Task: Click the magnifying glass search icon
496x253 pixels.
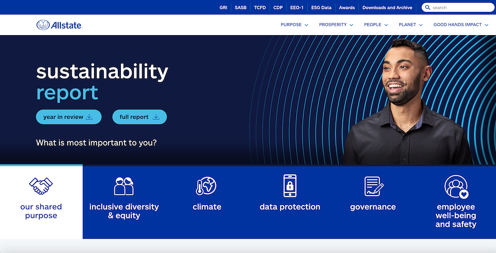Action: 427,7
